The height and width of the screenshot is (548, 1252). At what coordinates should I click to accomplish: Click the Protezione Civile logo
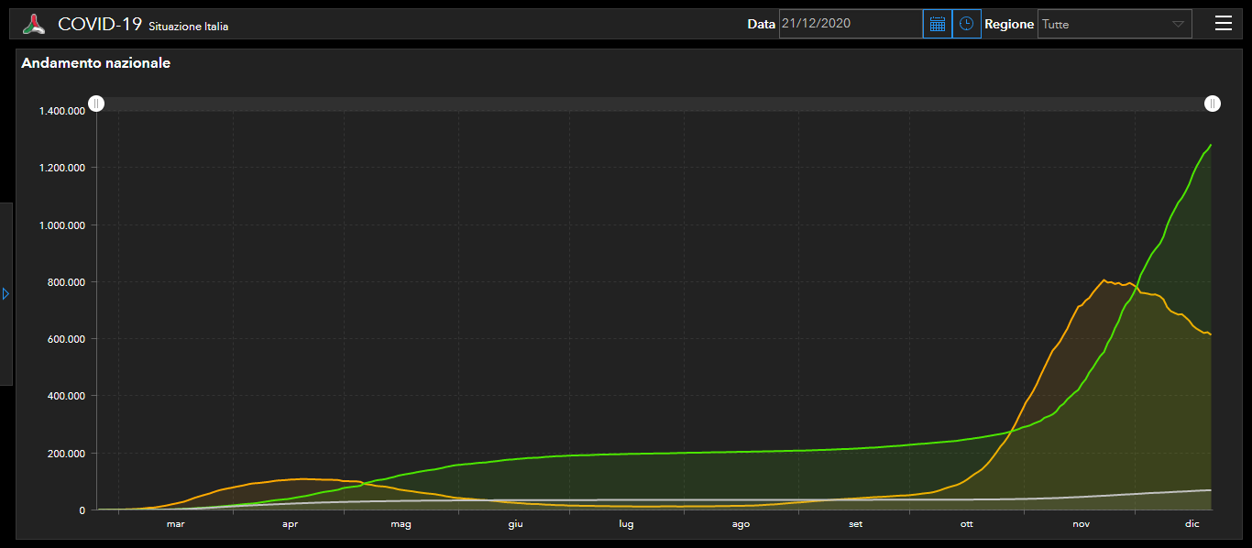click(x=34, y=25)
